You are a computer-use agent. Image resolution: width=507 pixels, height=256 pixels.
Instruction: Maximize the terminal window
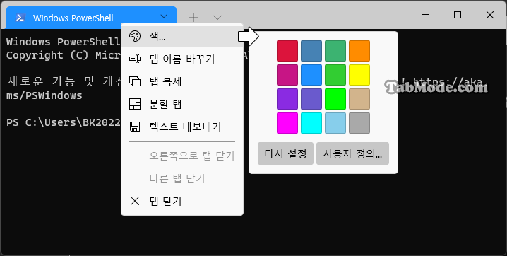pos(457,15)
